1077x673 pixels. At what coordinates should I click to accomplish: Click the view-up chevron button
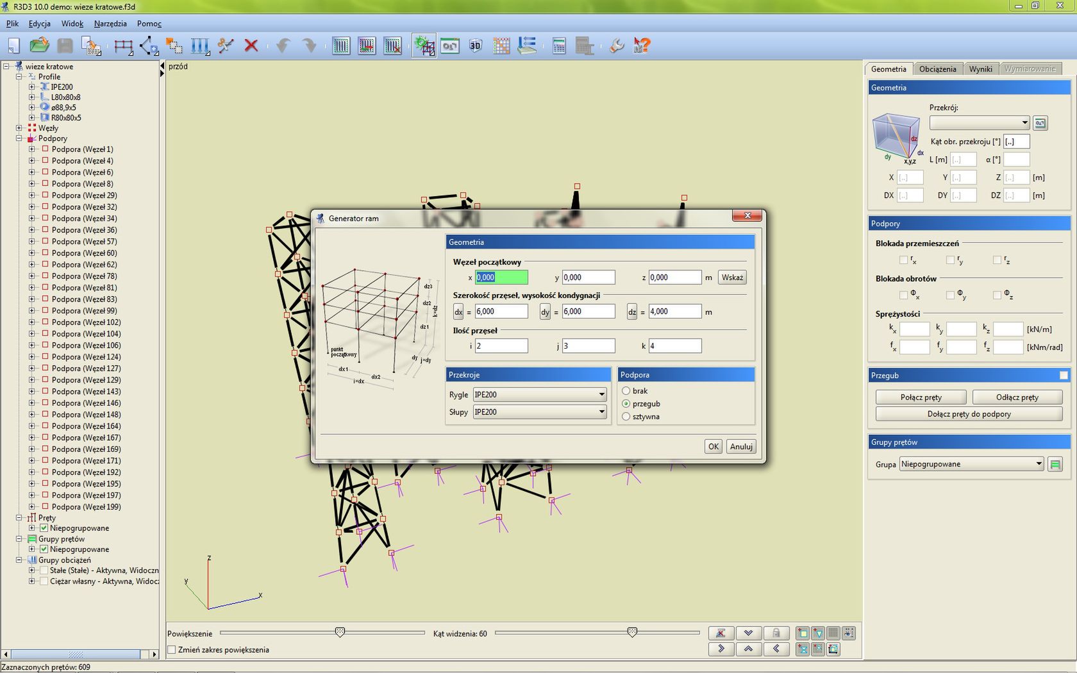coord(748,649)
